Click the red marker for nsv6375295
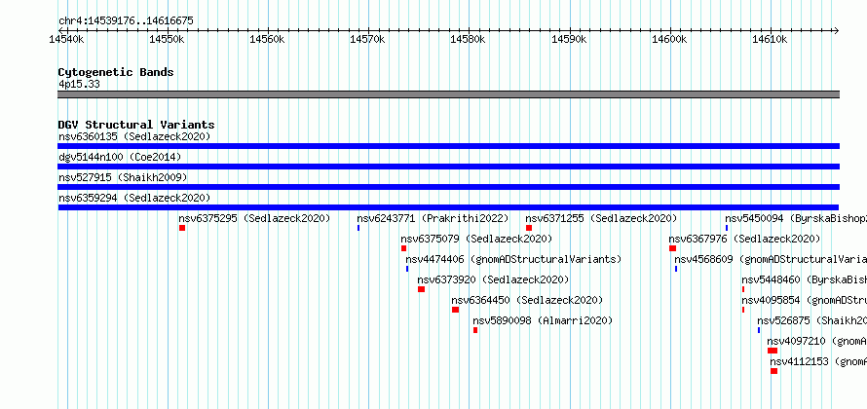Viewport: 867px width, 409px height. [x=182, y=228]
